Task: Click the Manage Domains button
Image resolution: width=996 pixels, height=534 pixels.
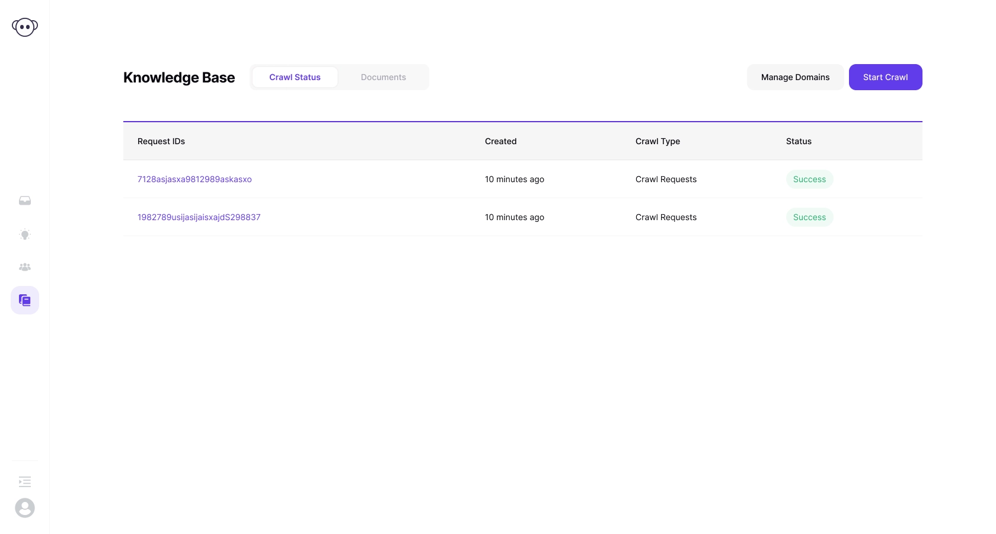Action: coord(795,77)
